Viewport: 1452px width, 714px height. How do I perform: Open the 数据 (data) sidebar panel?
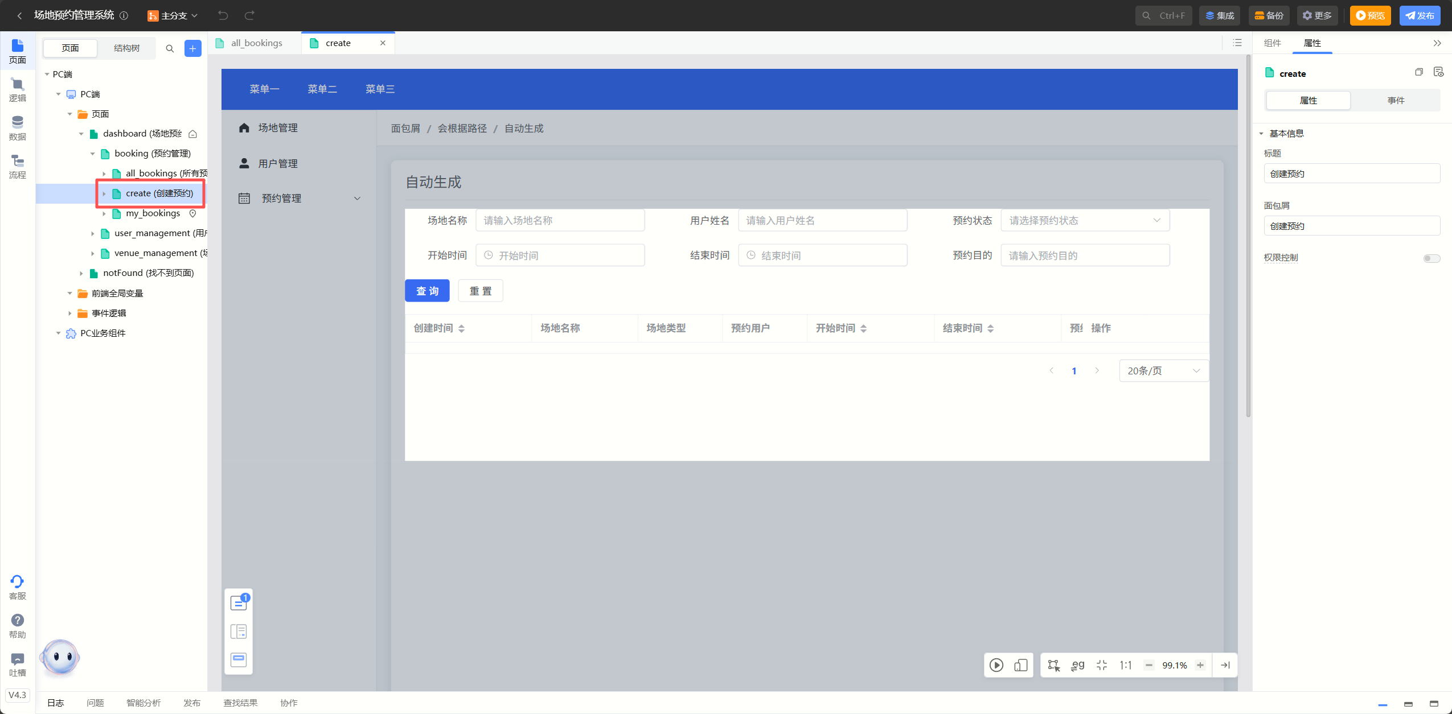[17, 128]
